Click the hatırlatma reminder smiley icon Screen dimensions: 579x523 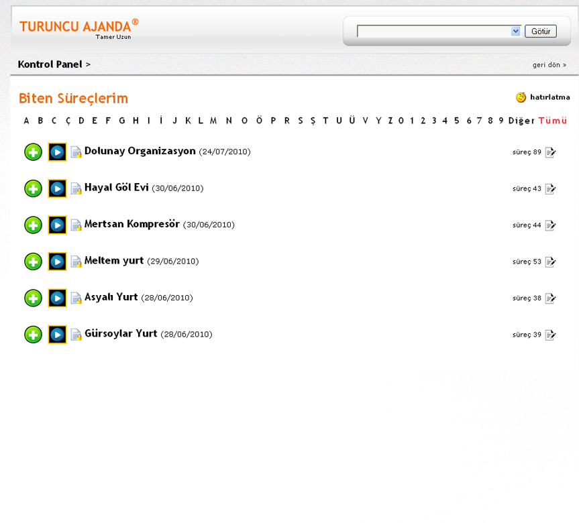(x=521, y=97)
